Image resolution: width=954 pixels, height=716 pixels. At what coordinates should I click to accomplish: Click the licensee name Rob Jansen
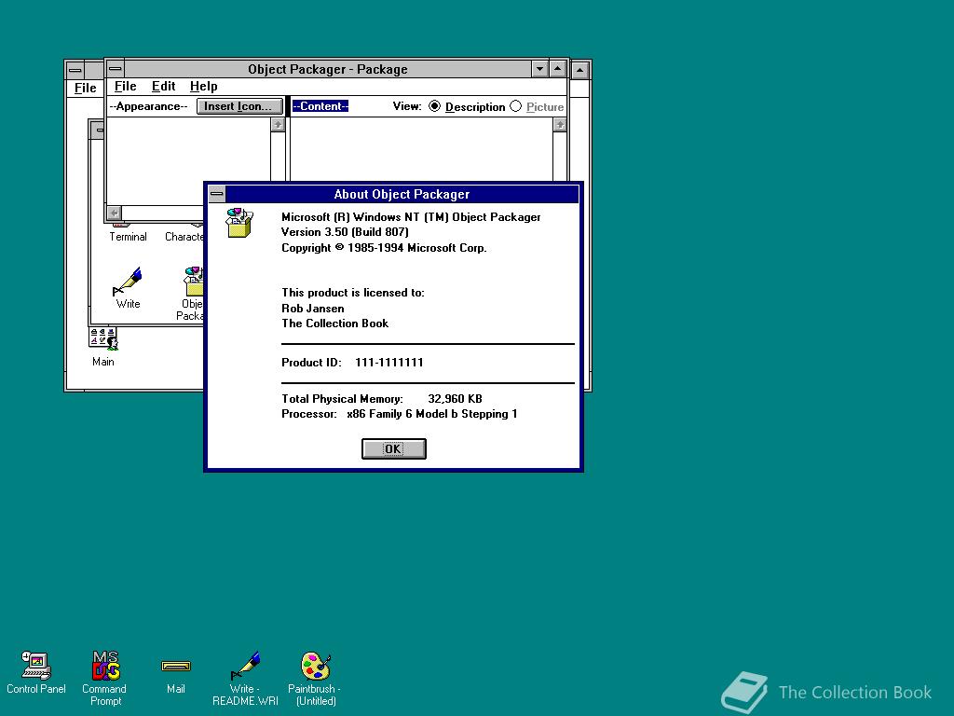pos(313,309)
